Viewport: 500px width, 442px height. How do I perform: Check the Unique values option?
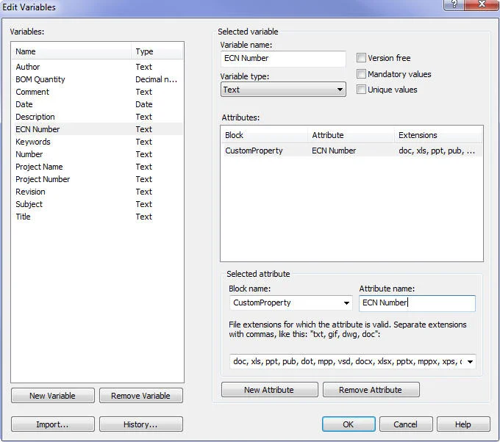[x=361, y=90]
